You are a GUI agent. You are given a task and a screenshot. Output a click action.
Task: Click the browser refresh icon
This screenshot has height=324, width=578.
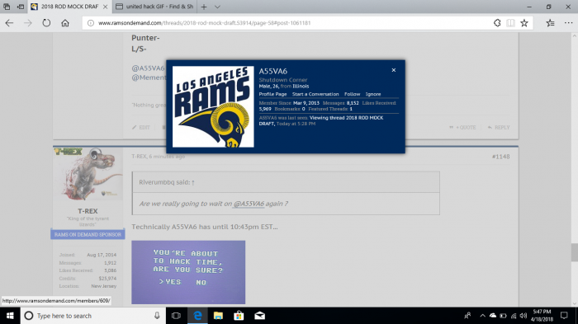point(46,23)
